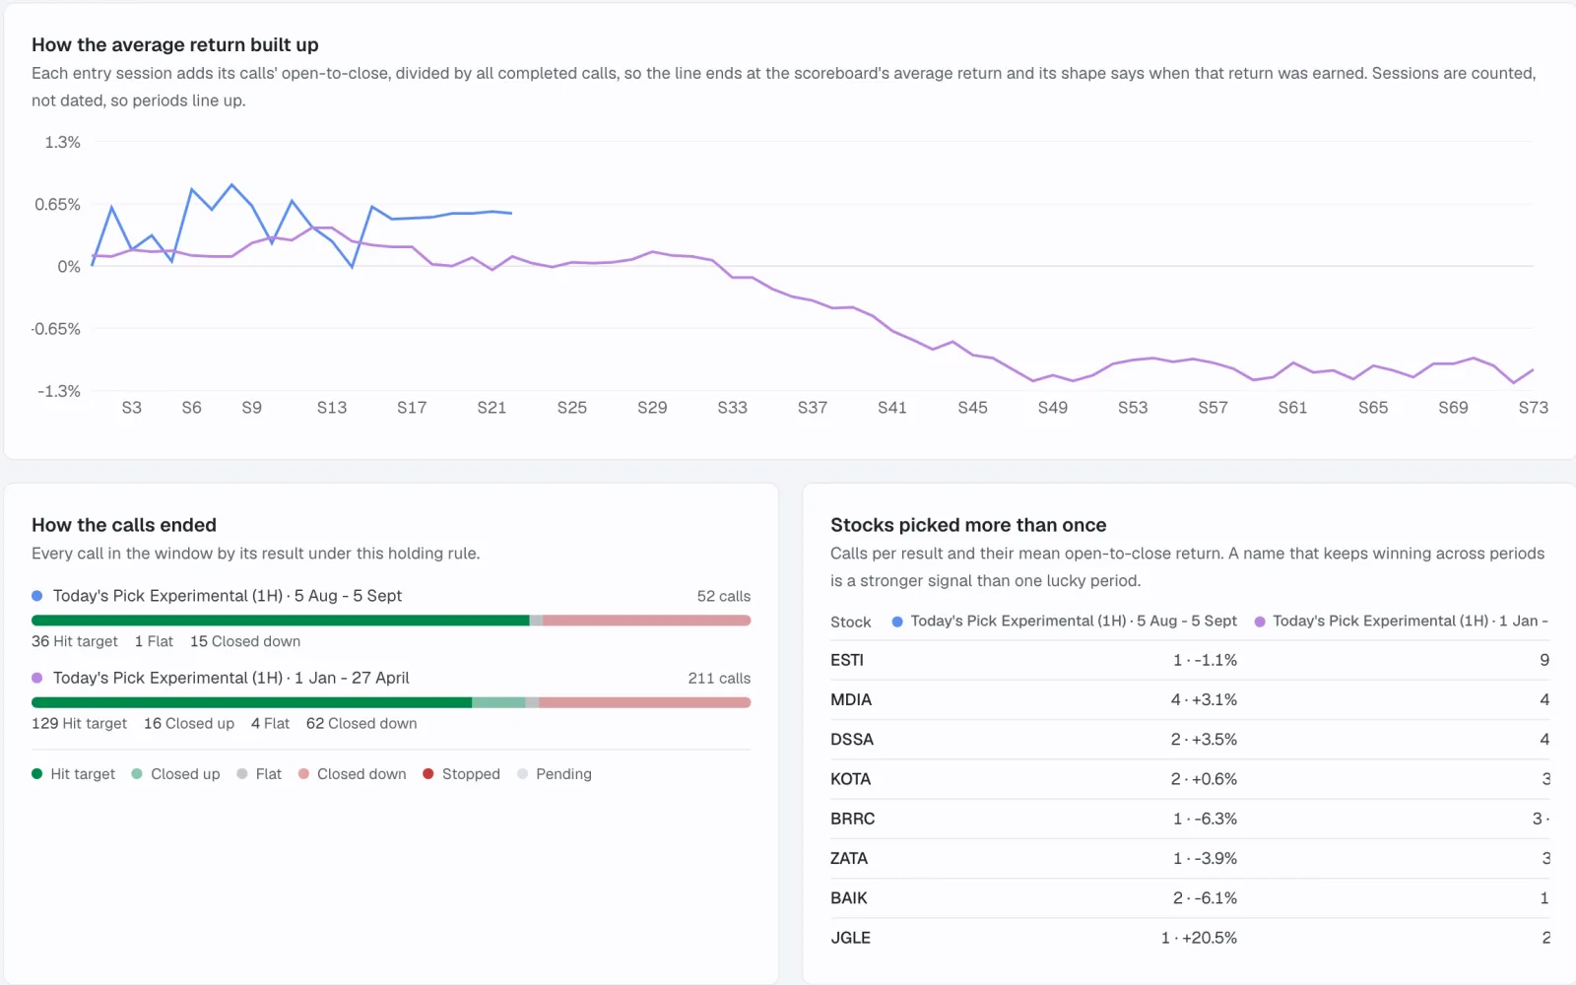Click BRRC's 1 · -6.3% value

1205,819
